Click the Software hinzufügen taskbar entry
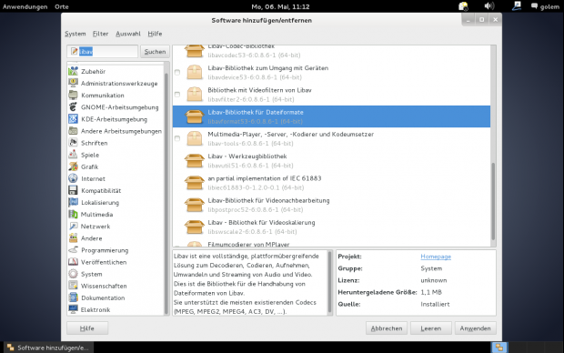 click(x=48, y=348)
